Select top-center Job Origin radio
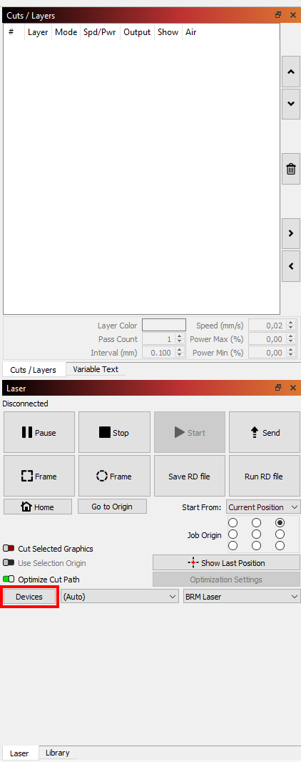This screenshot has width=301, height=762. point(256,522)
